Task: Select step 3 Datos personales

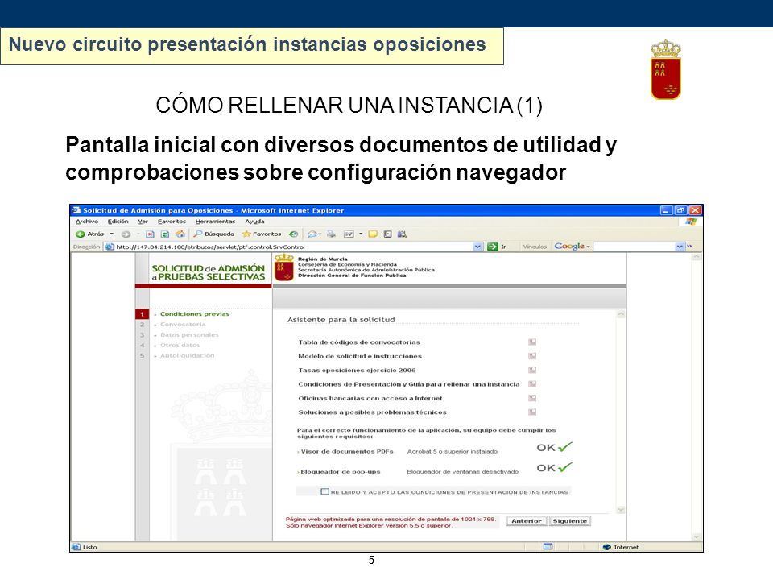Action: coord(189,335)
